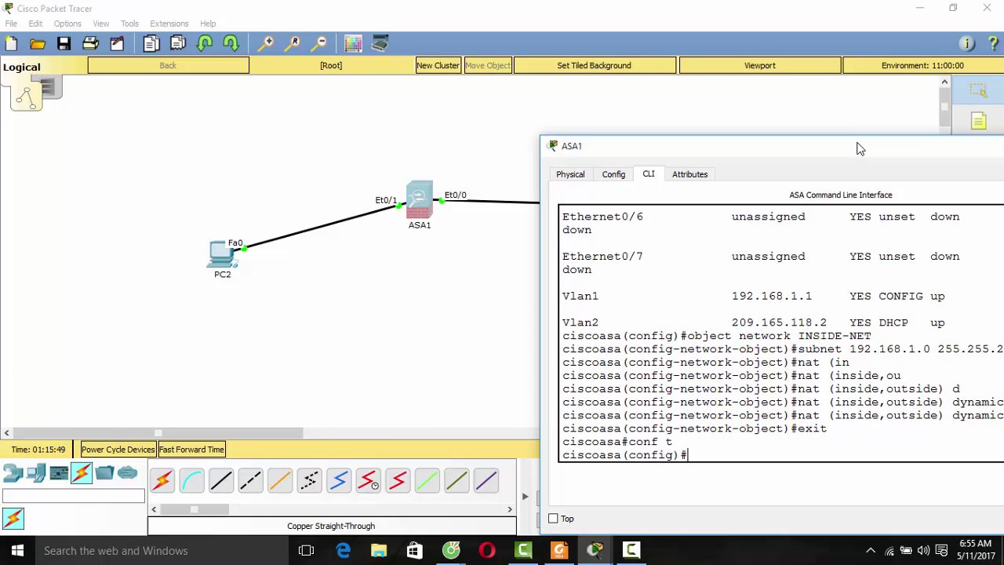Paste using the paste toolbar icon
Image resolution: width=1004 pixels, height=565 pixels.
(x=177, y=44)
